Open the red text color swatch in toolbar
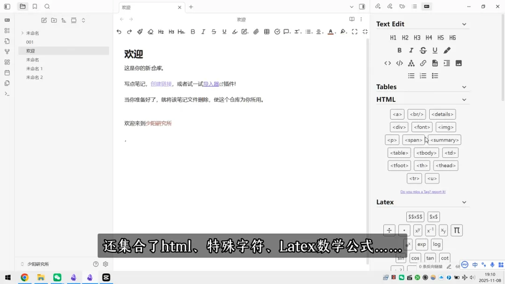505x284 pixels. tap(331, 31)
